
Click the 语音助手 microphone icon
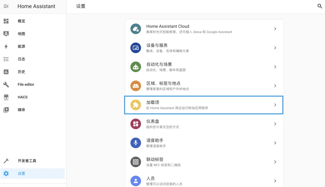136,143
